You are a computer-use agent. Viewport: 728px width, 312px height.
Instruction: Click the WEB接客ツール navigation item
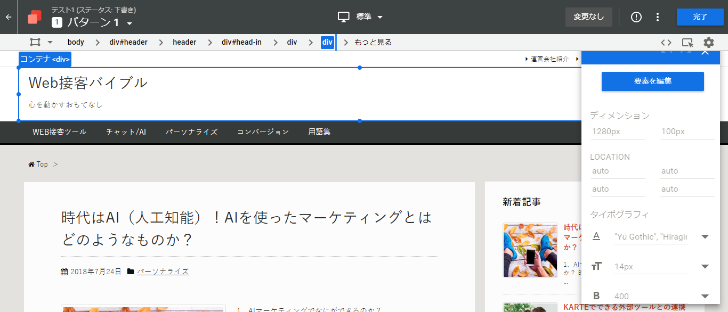coord(59,132)
